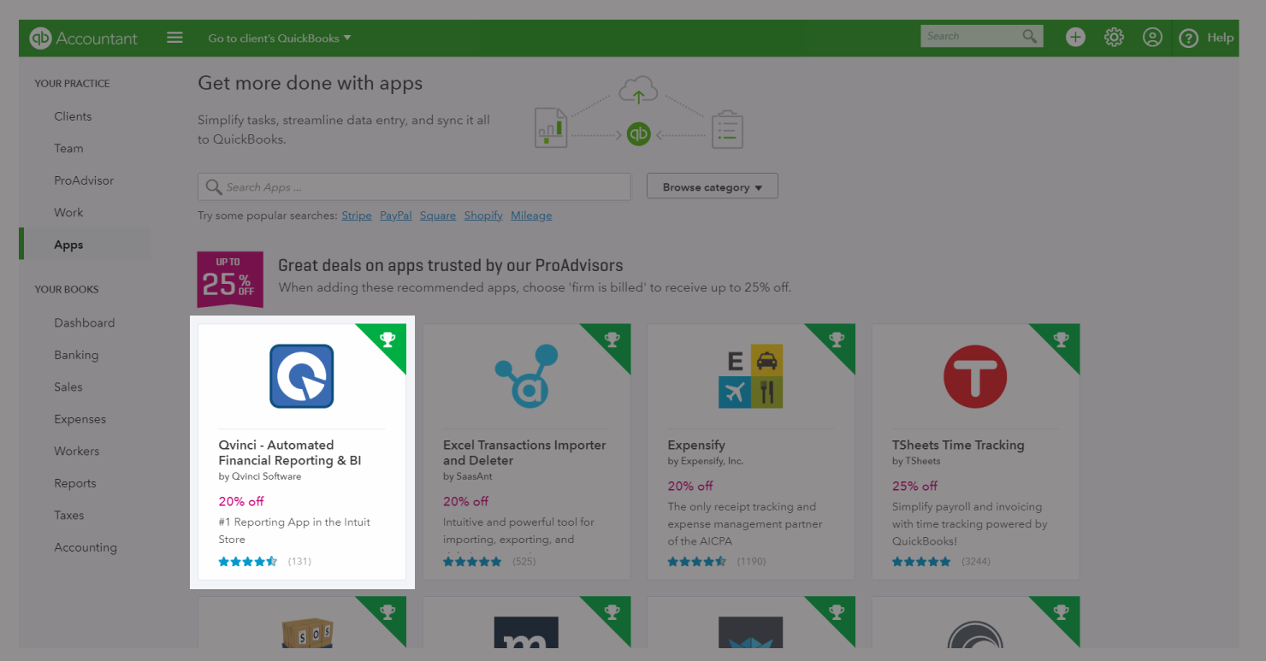Click the Excel Transactions Importer logo
Viewport: 1266px width, 661px height.
point(526,376)
